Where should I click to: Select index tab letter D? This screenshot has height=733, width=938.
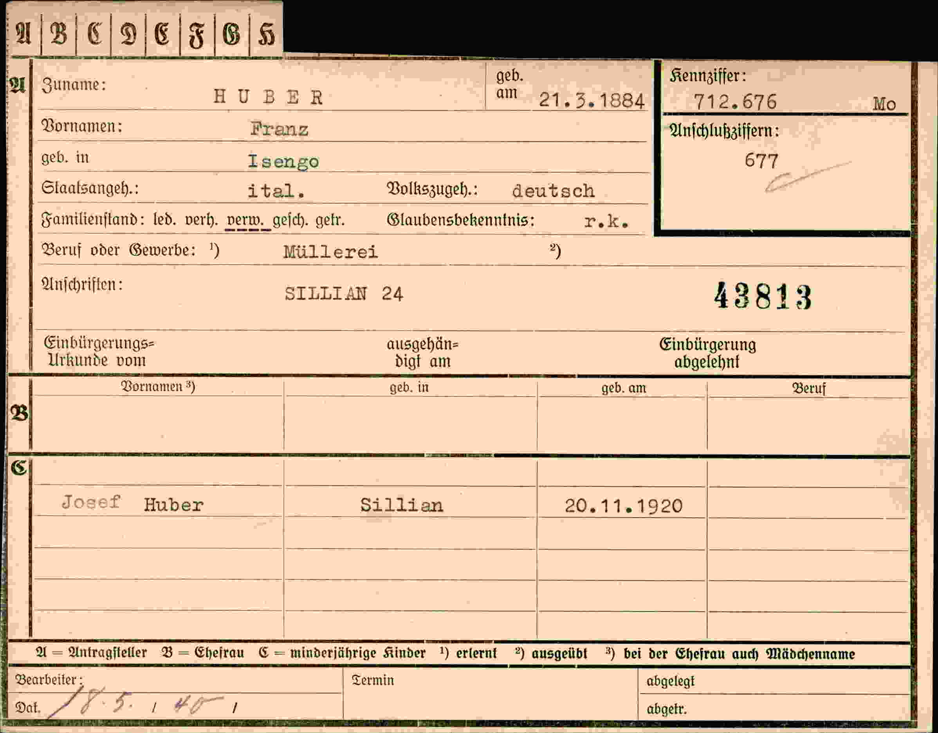click(x=128, y=34)
